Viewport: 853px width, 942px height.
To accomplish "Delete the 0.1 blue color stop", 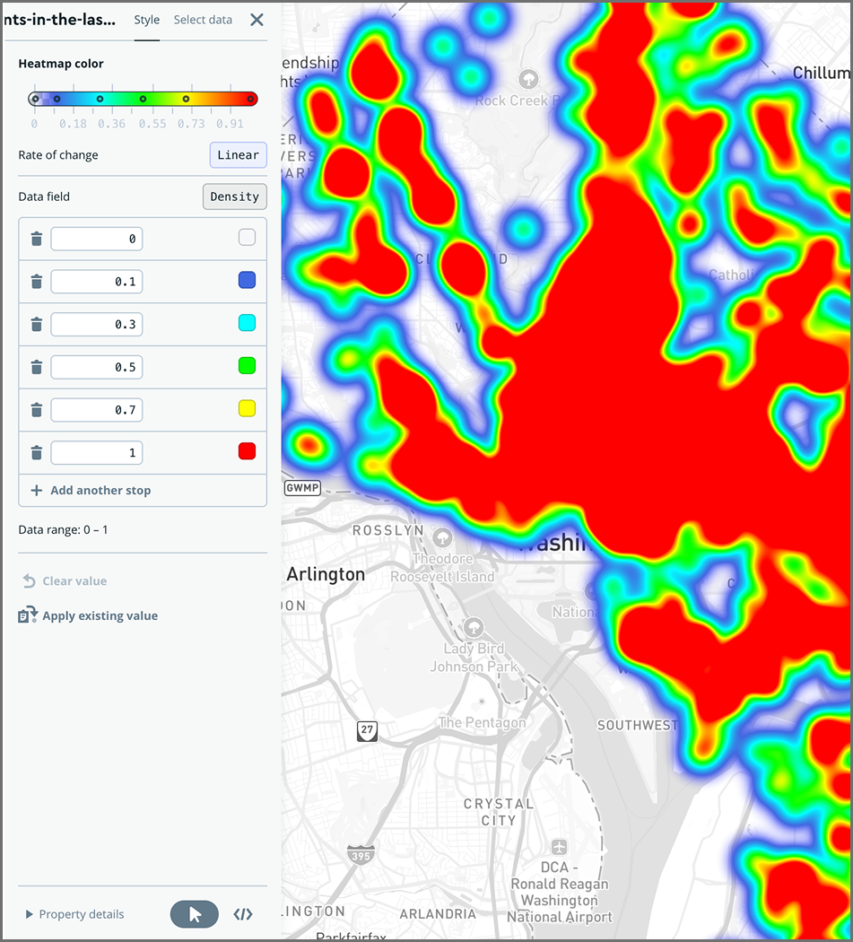I will [x=35, y=282].
